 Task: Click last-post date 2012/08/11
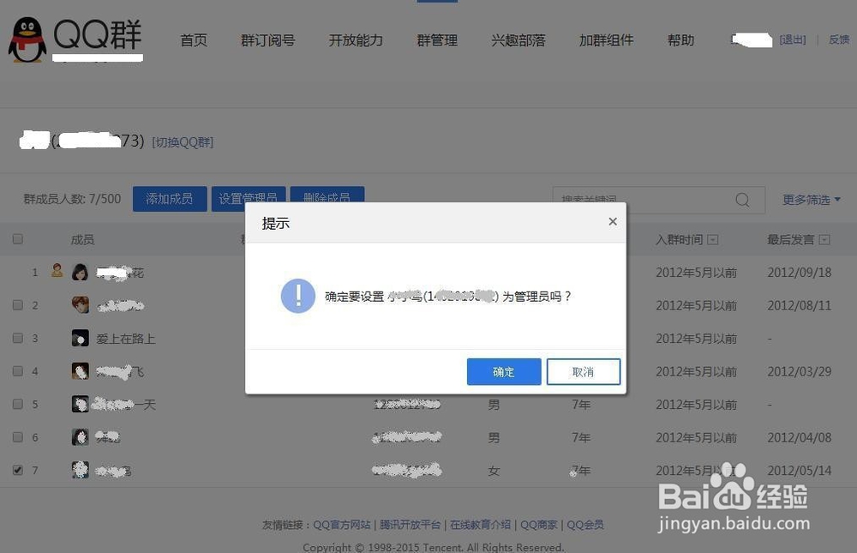click(x=799, y=305)
